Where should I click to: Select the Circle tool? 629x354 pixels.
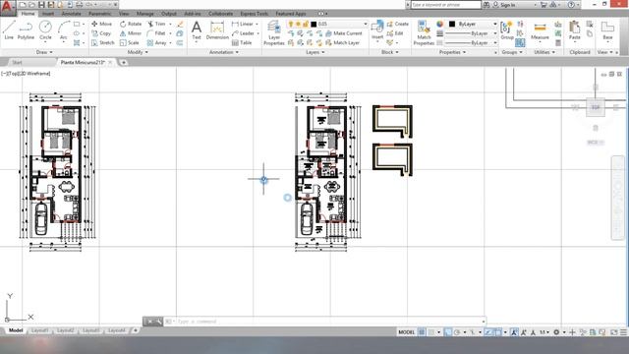pyautogui.click(x=45, y=30)
